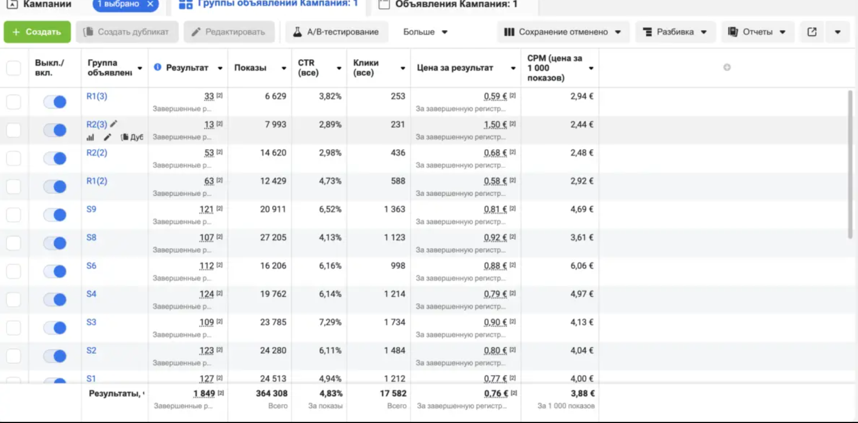The width and height of the screenshot is (858, 423).
Task: Click the plus icon to add a column
Action: [727, 67]
